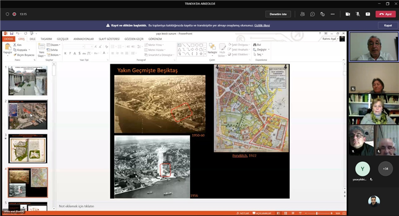This screenshot has width=399, height=216.
Task: Switch to the GEÇİŞLER ribbon tab
Action: coord(63,39)
